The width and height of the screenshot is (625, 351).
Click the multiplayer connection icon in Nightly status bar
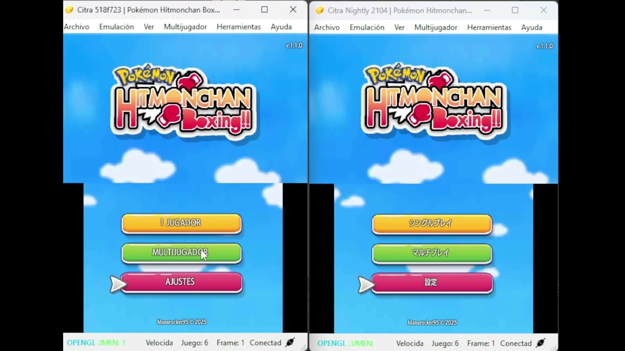(541, 343)
